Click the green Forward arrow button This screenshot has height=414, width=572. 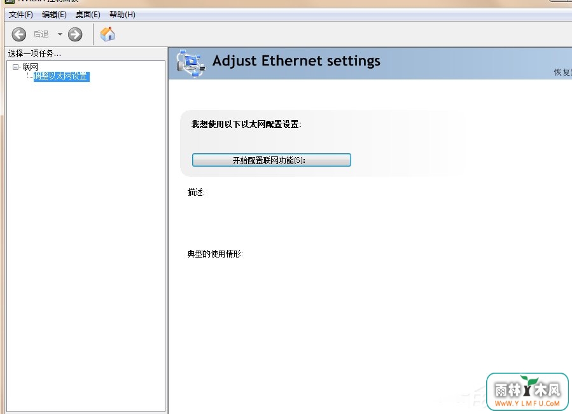click(75, 34)
